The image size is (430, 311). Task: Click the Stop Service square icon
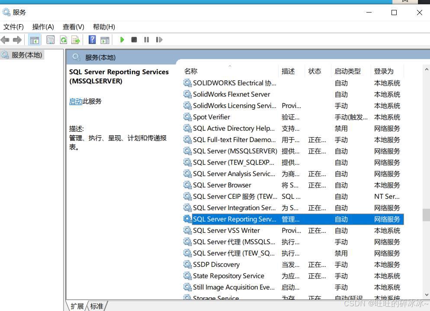[x=134, y=40]
